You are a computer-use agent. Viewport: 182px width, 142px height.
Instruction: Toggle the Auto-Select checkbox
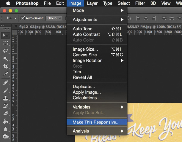coord(23,18)
